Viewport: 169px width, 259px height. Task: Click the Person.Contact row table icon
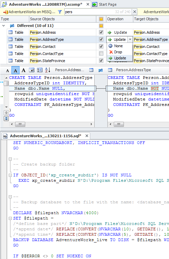pos(10,47)
